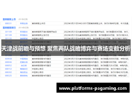
Task: Open stock code 688325 link
Action: (x=8, y=76)
